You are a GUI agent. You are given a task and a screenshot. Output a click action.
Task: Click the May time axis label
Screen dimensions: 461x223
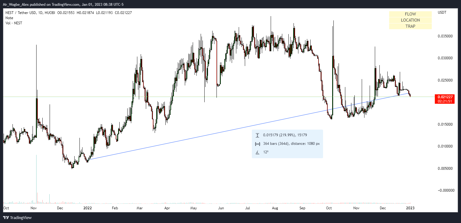pos(194,208)
